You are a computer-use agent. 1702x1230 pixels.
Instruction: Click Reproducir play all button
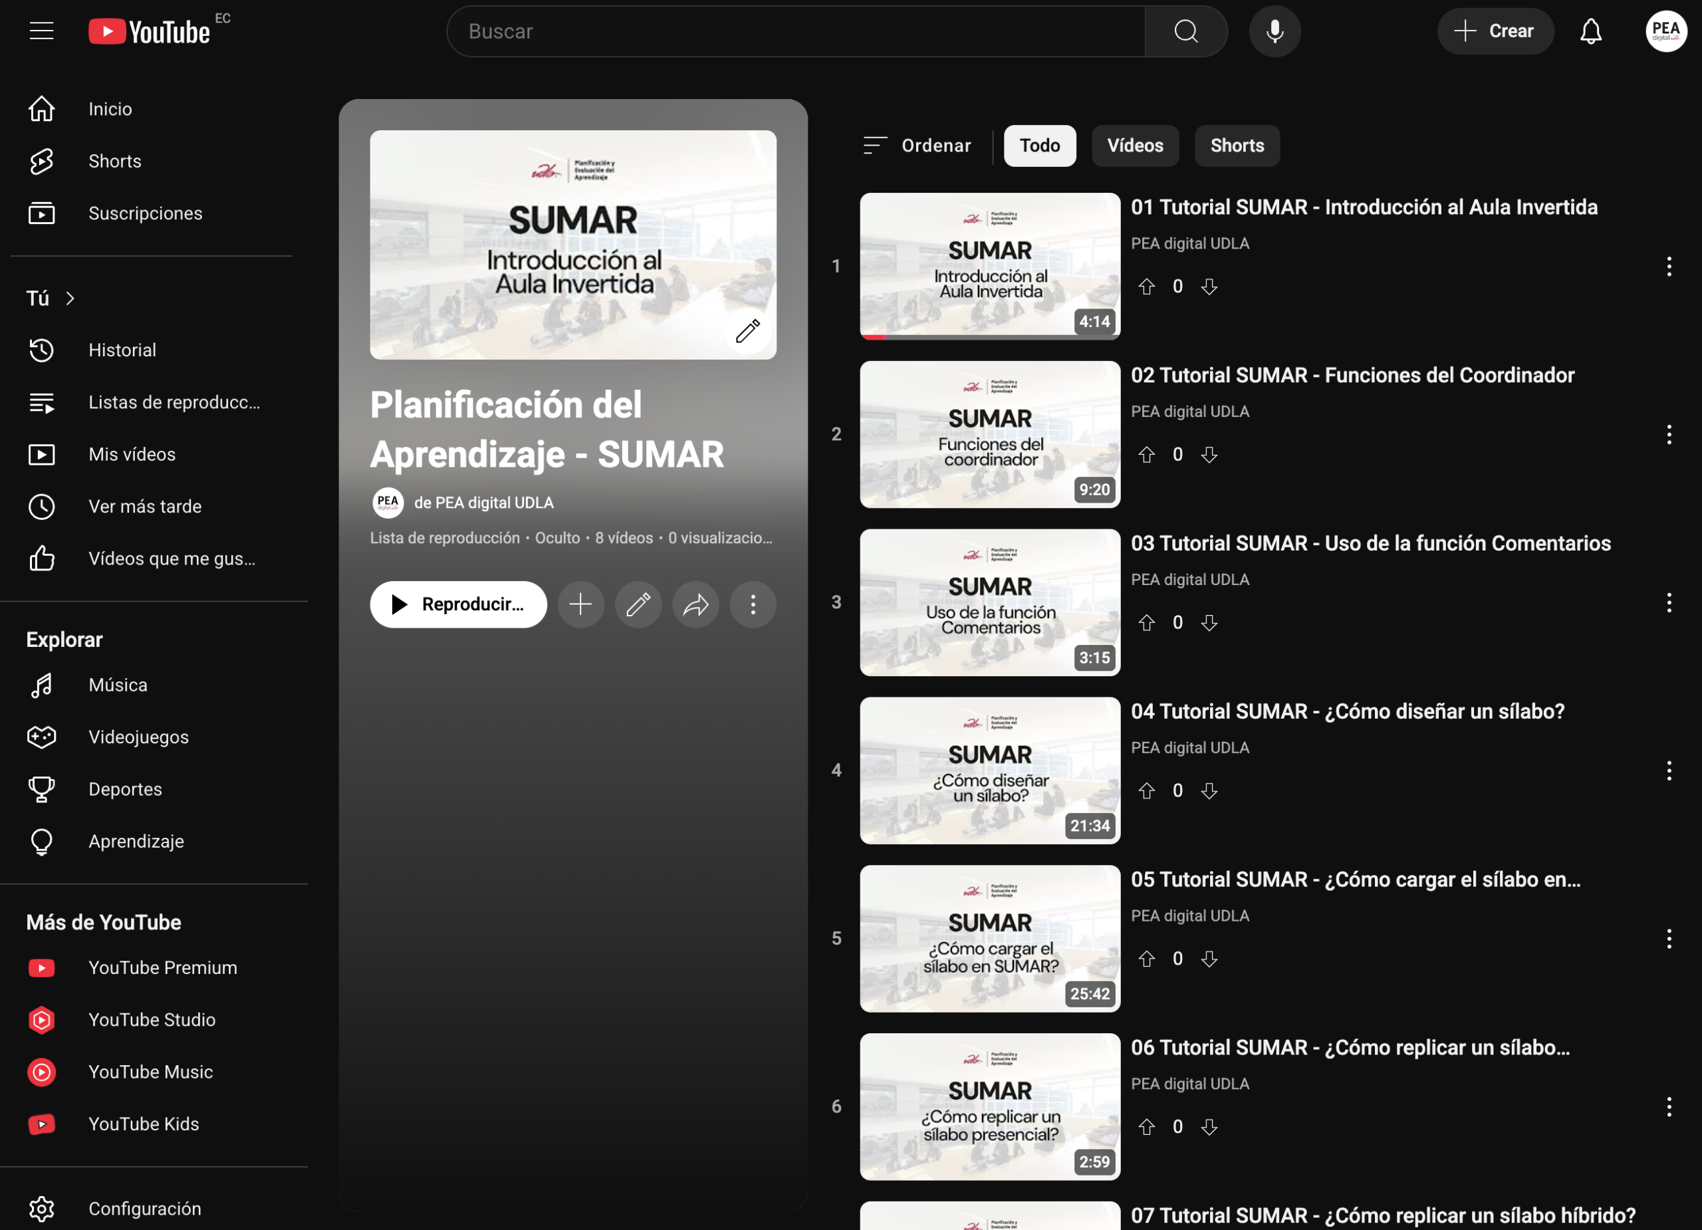point(458,604)
